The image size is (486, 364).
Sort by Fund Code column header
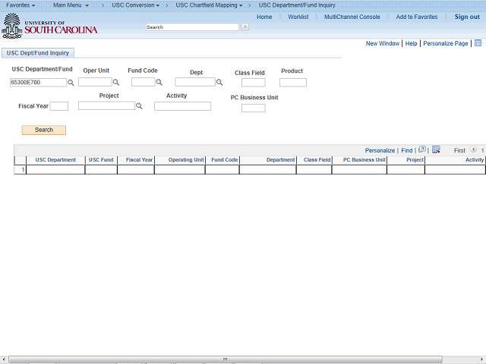pyautogui.click(x=225, y=160)
